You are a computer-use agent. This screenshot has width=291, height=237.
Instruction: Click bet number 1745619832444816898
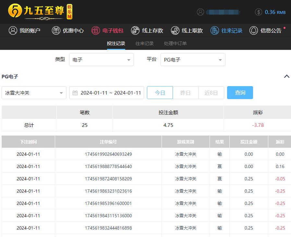click(x=108, y=228)
